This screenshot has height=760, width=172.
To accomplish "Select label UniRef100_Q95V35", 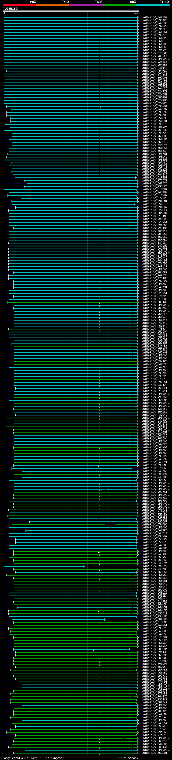I will coord(154,676).
